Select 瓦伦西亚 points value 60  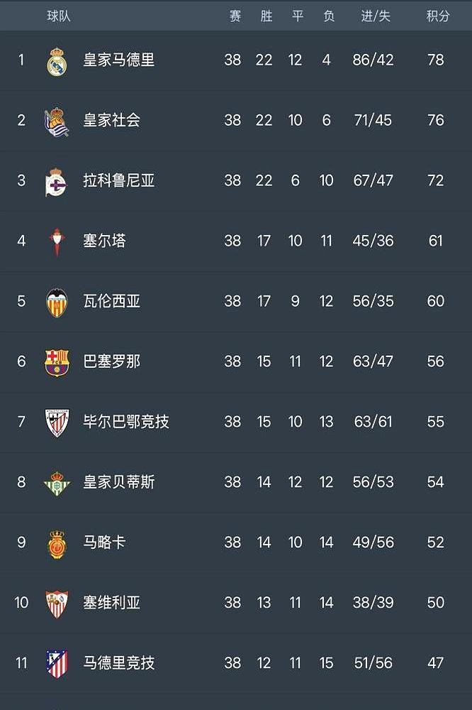point(436,301)
